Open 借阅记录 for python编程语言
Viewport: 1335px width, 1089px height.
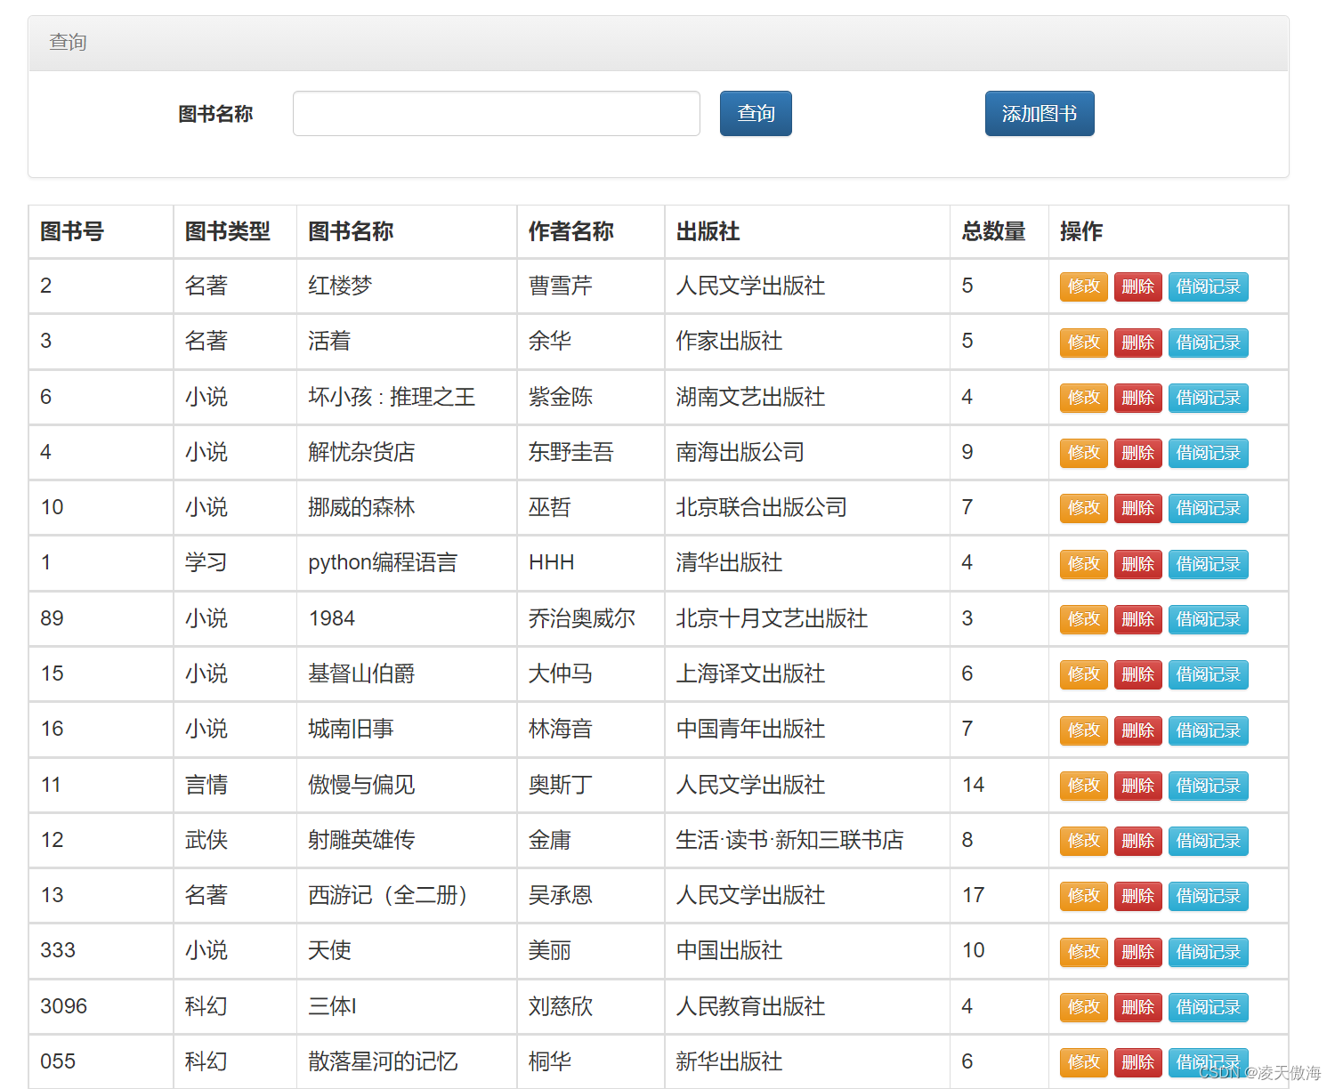click(1209, 564)
